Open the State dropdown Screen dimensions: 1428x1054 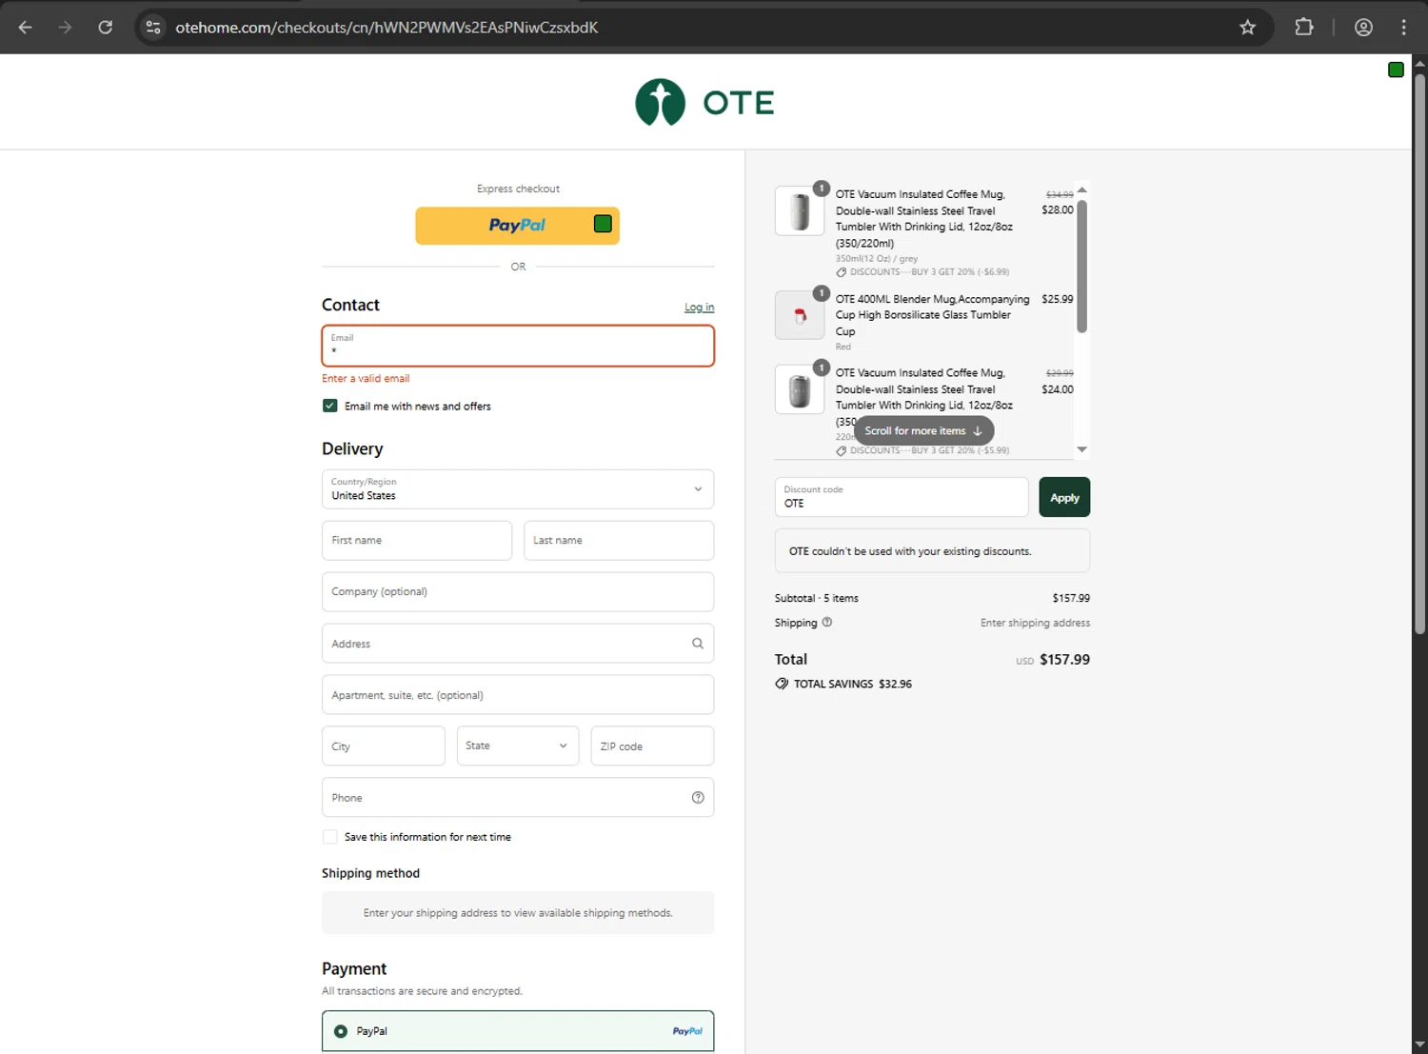[x=518, y=746]
